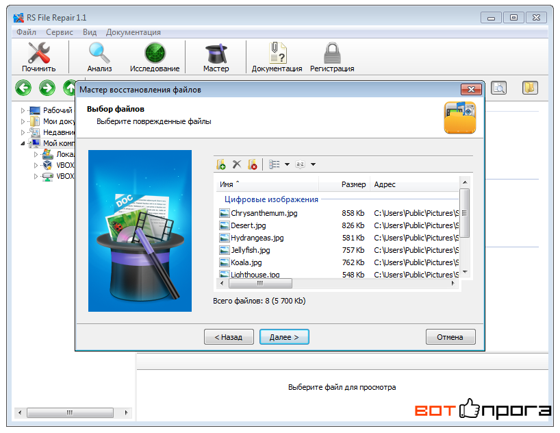The width and height of the screenshot is (560, 433).
Task: Click the < Назад button
Action: [x=229, y=337]
